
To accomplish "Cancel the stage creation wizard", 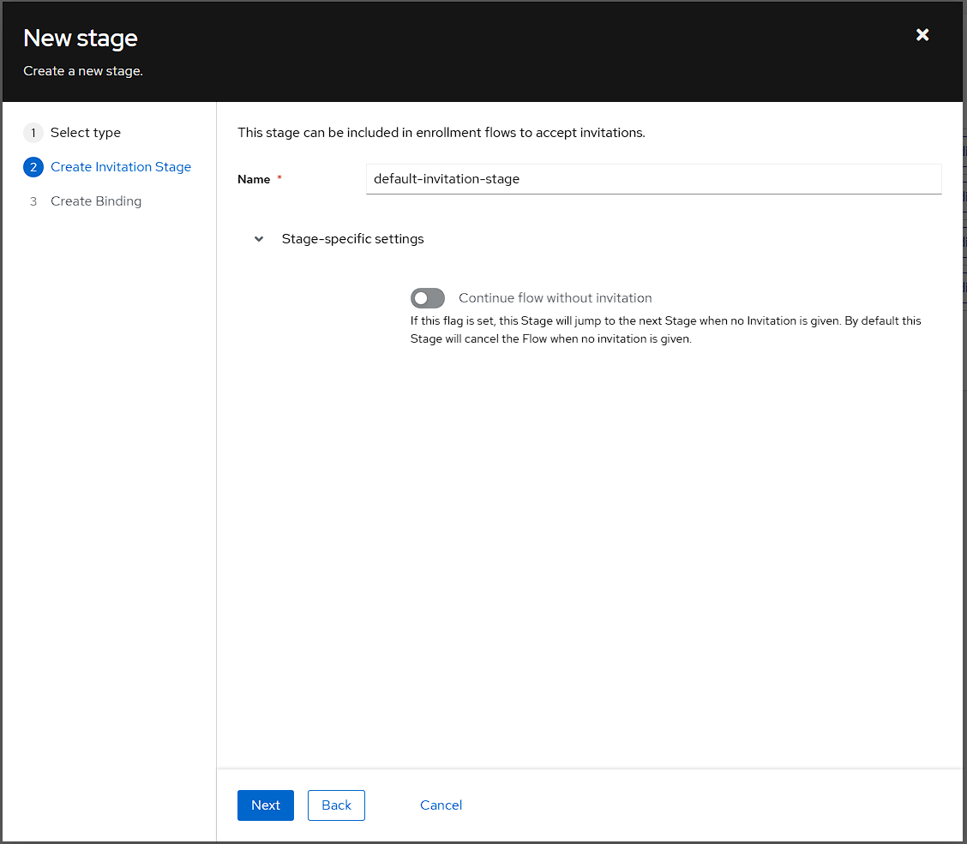I will (441, 805).
